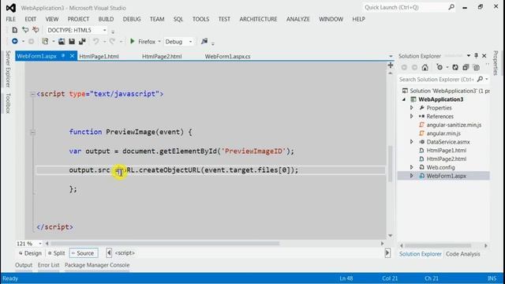The height and width of the screenshot is (284, 505).
Task: Open the Debug configuration dropdown
Action: tap(190, 42)
